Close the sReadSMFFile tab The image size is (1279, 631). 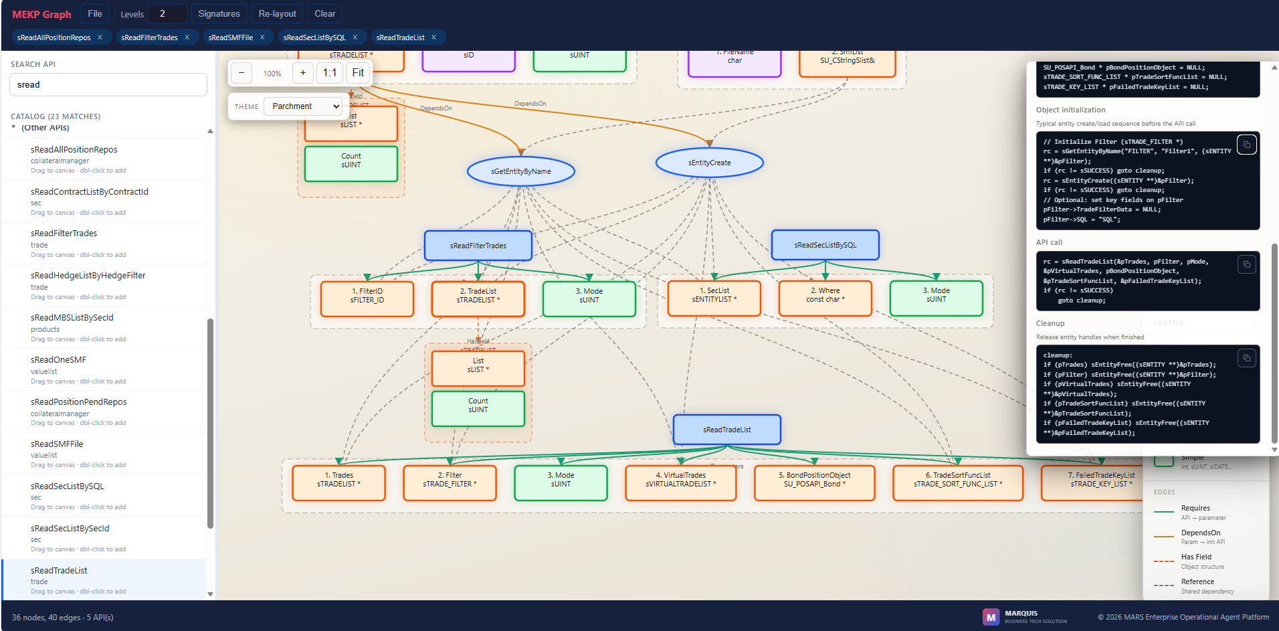coord(262,37)
